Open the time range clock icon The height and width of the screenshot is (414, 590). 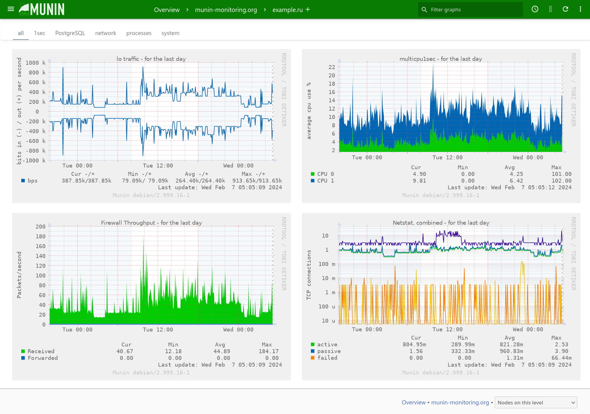pos(535,9)
